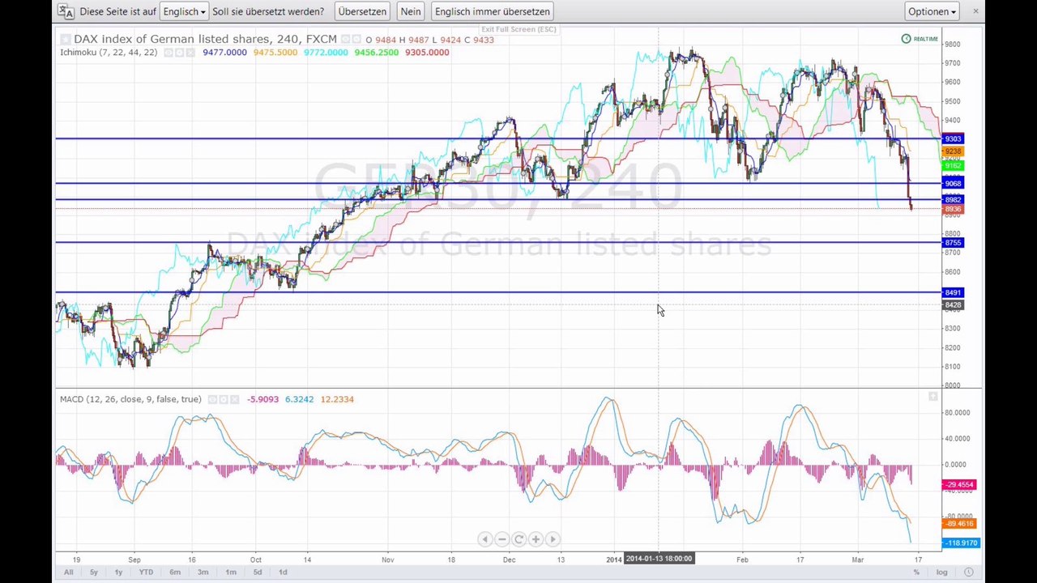The width and height of the screenshot is (1037, 583).
Task: Zoom in the chart with plus button
Action: 536,539
